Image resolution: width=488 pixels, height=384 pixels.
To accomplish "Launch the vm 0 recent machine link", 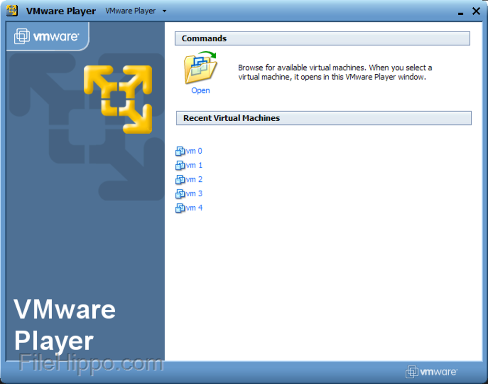I will coord(194,151).
